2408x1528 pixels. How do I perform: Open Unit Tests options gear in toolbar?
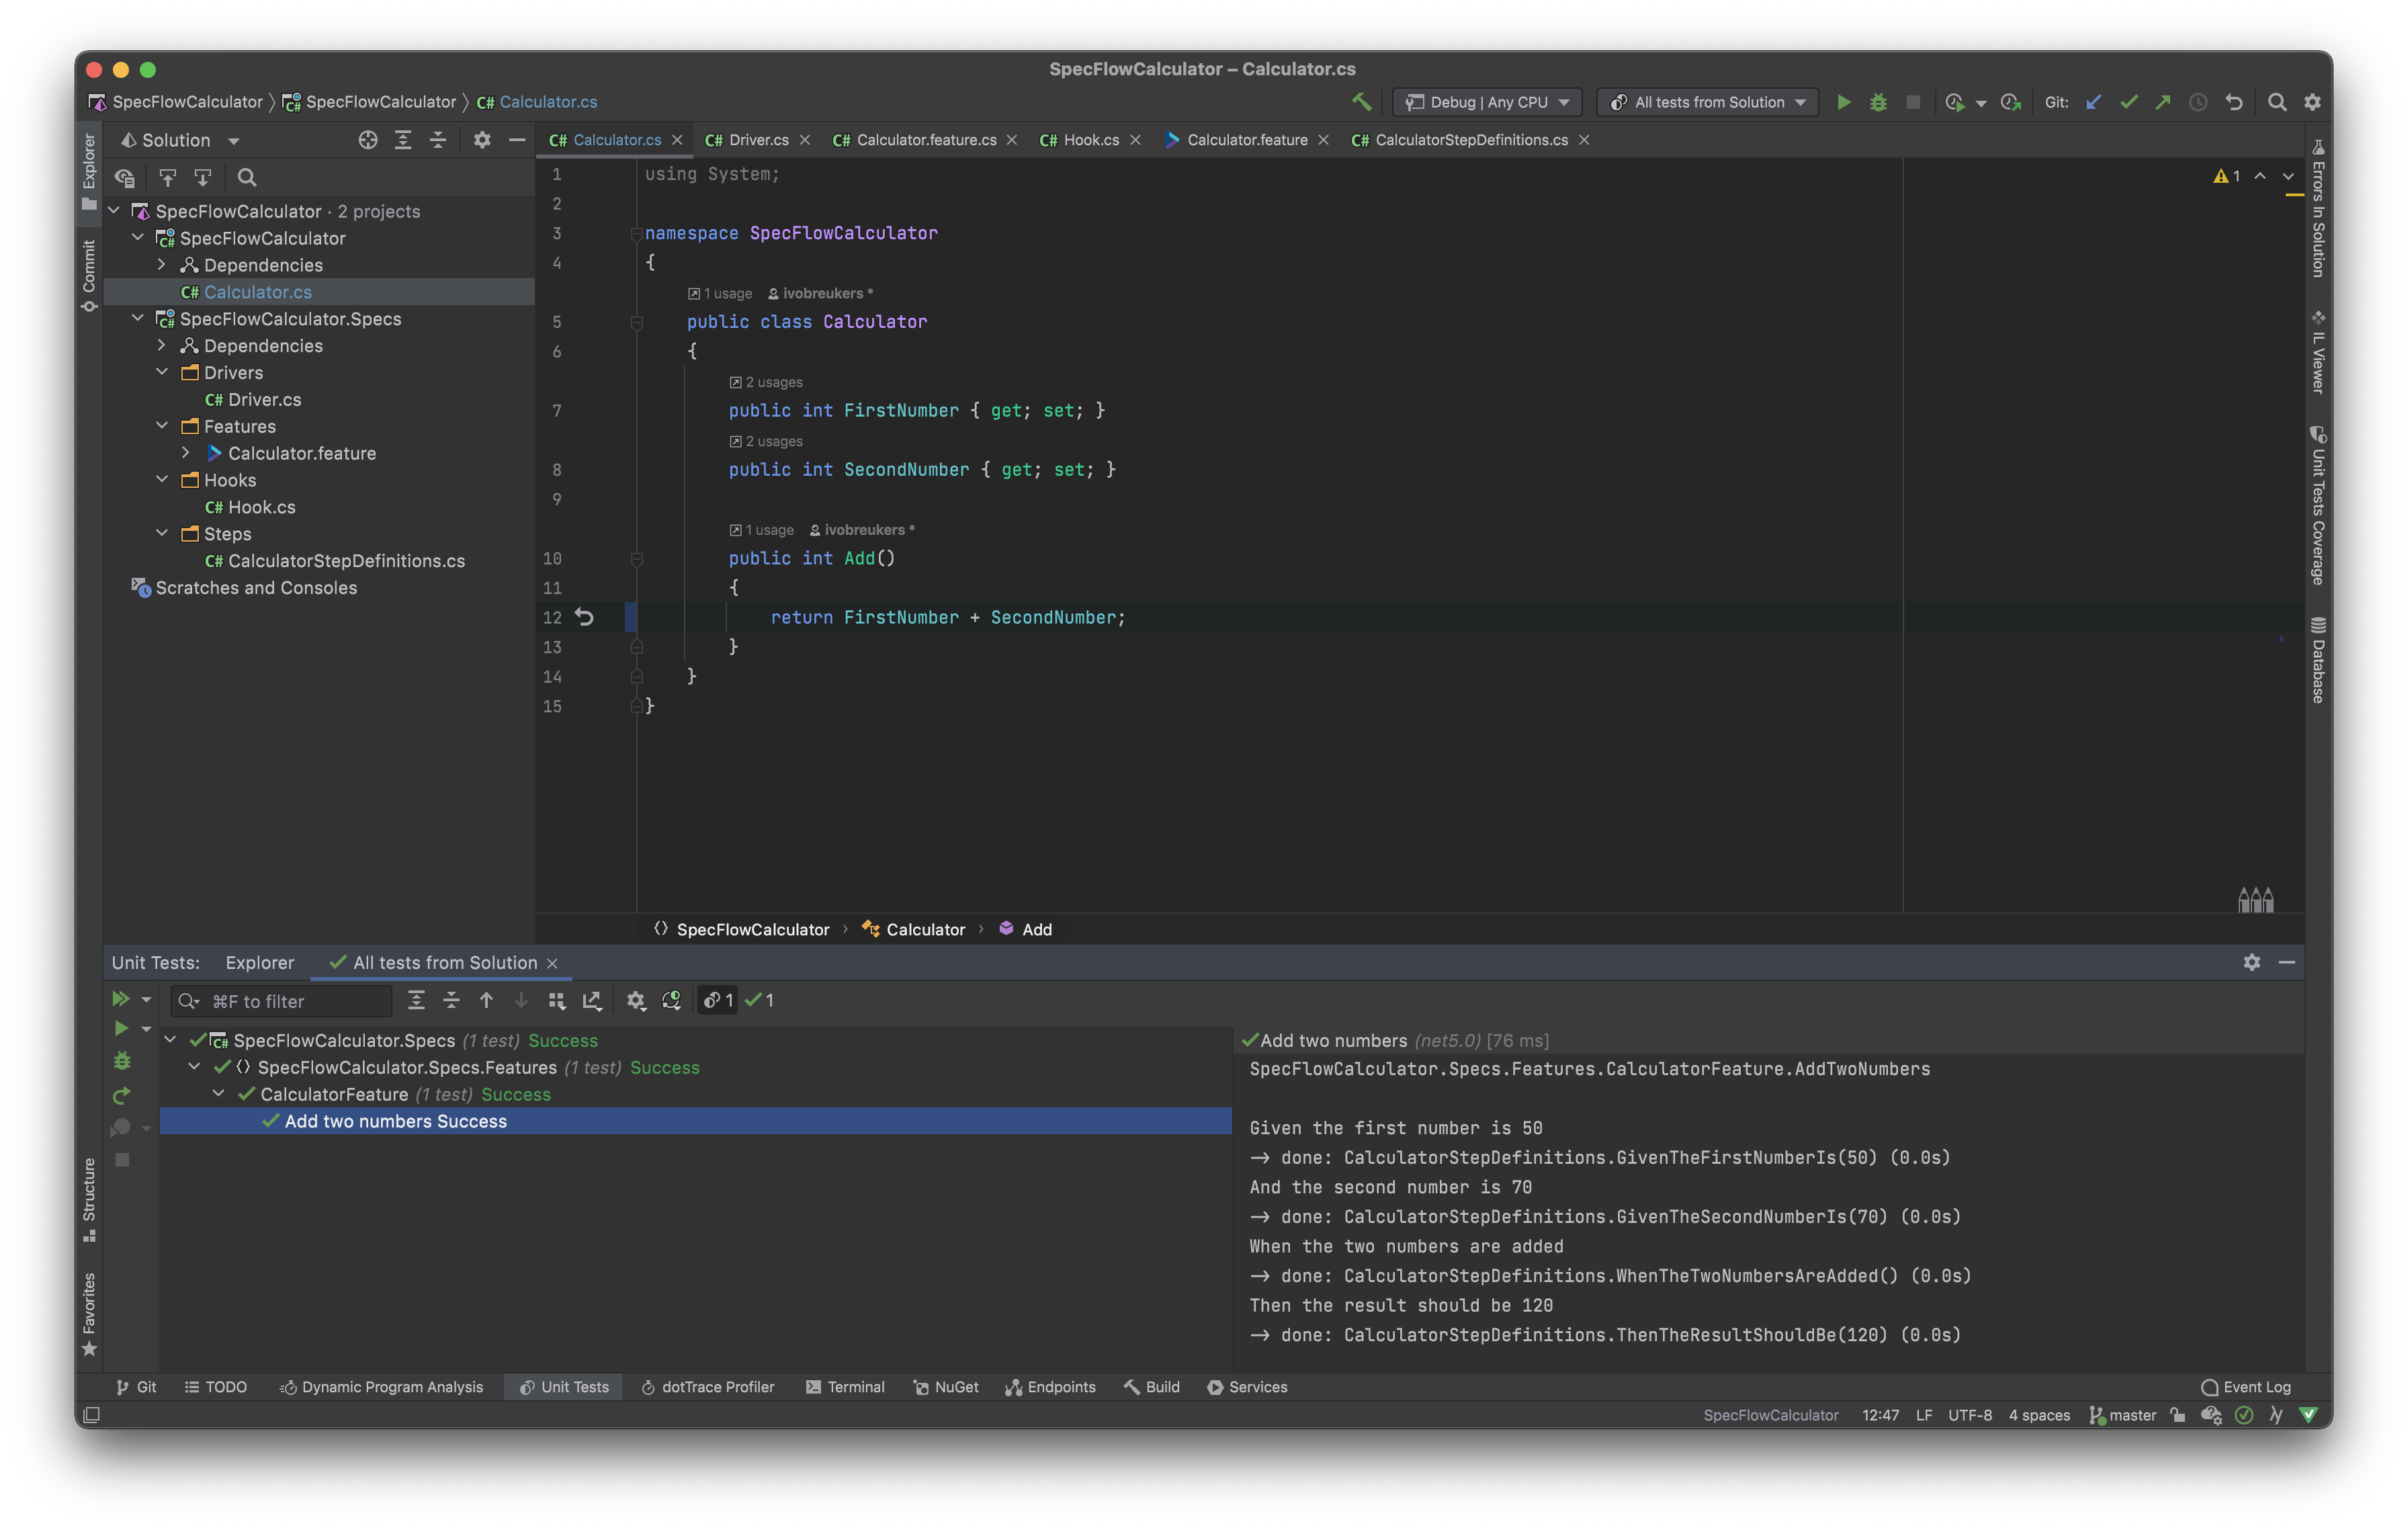coord(636,1000)
